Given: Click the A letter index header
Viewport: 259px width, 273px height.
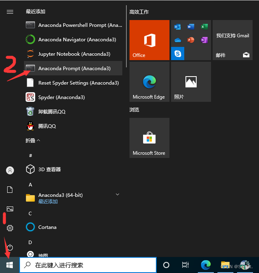Looking at the screenshot, I should tap(30, 185).
